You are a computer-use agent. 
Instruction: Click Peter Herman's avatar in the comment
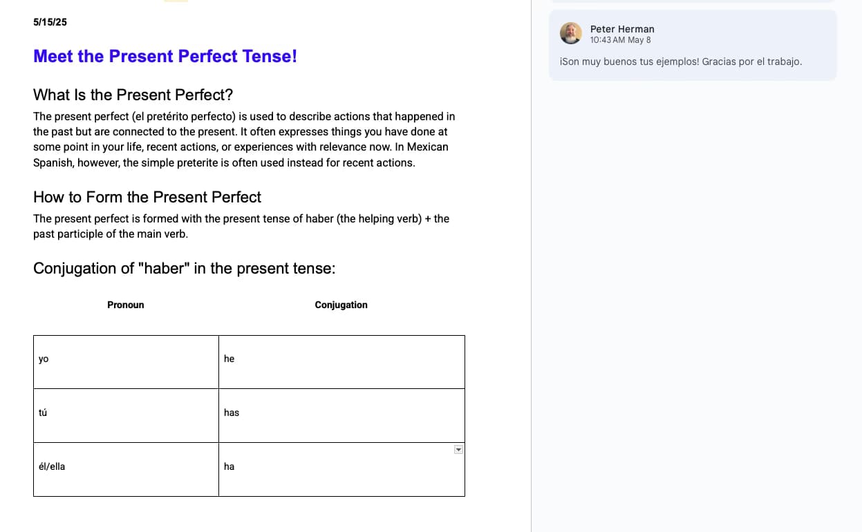[x=570, y=33]
